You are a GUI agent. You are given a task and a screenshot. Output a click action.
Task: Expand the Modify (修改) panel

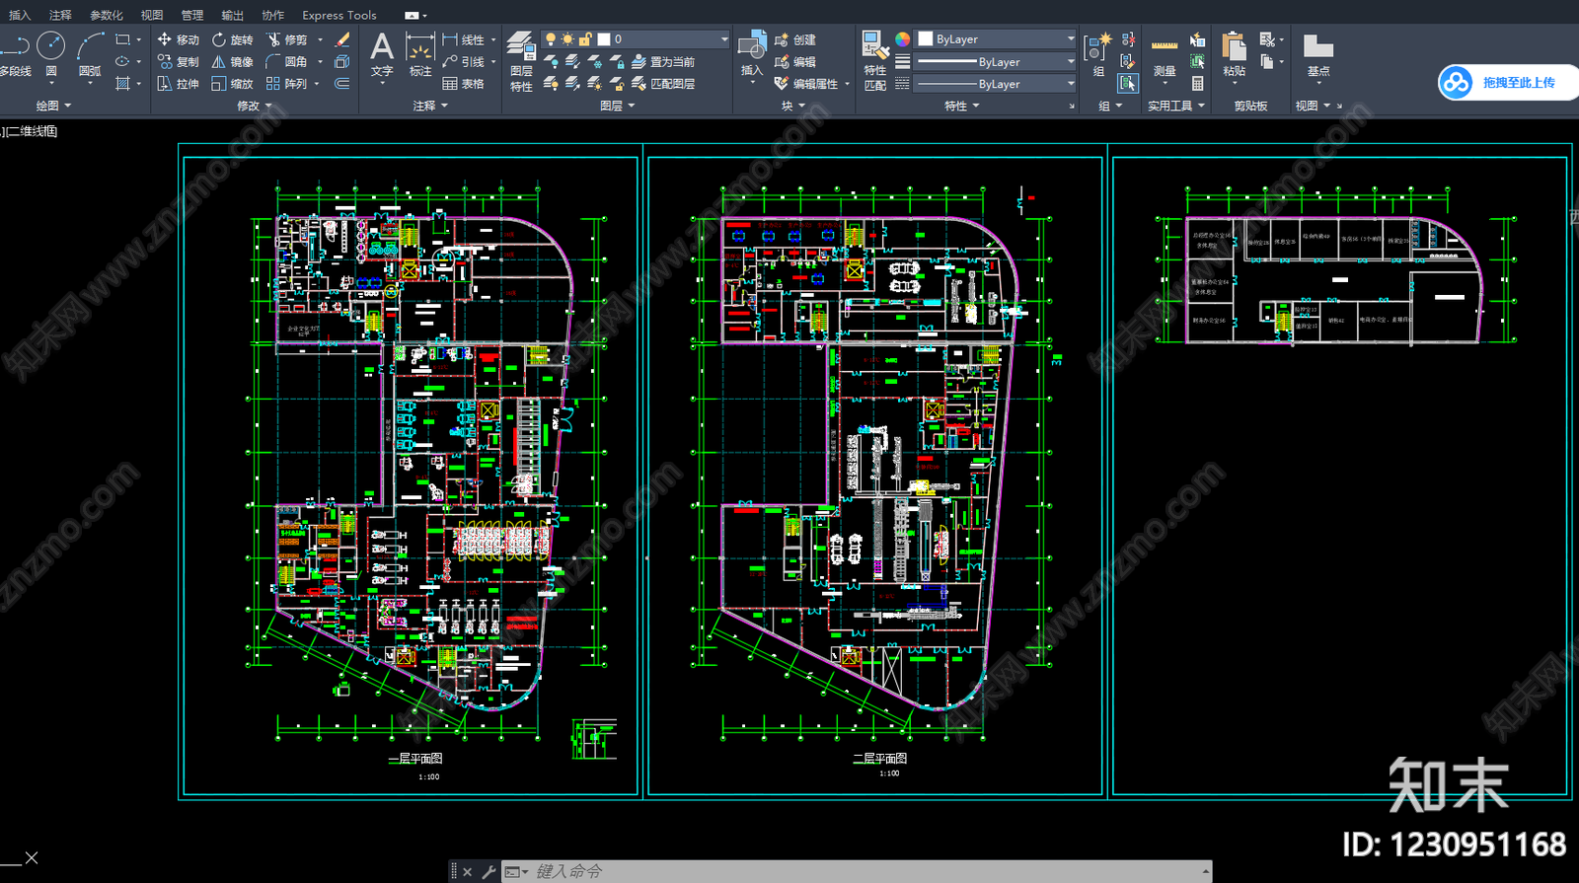pos(255,106)
